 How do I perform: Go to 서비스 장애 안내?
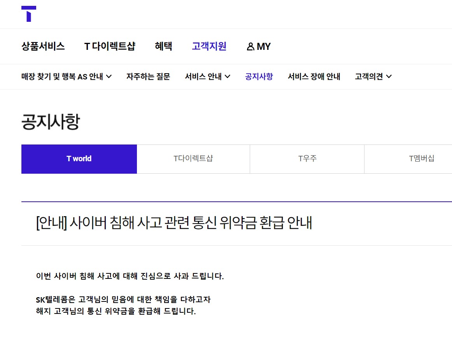pyautogui.click(x=314, y=76)
